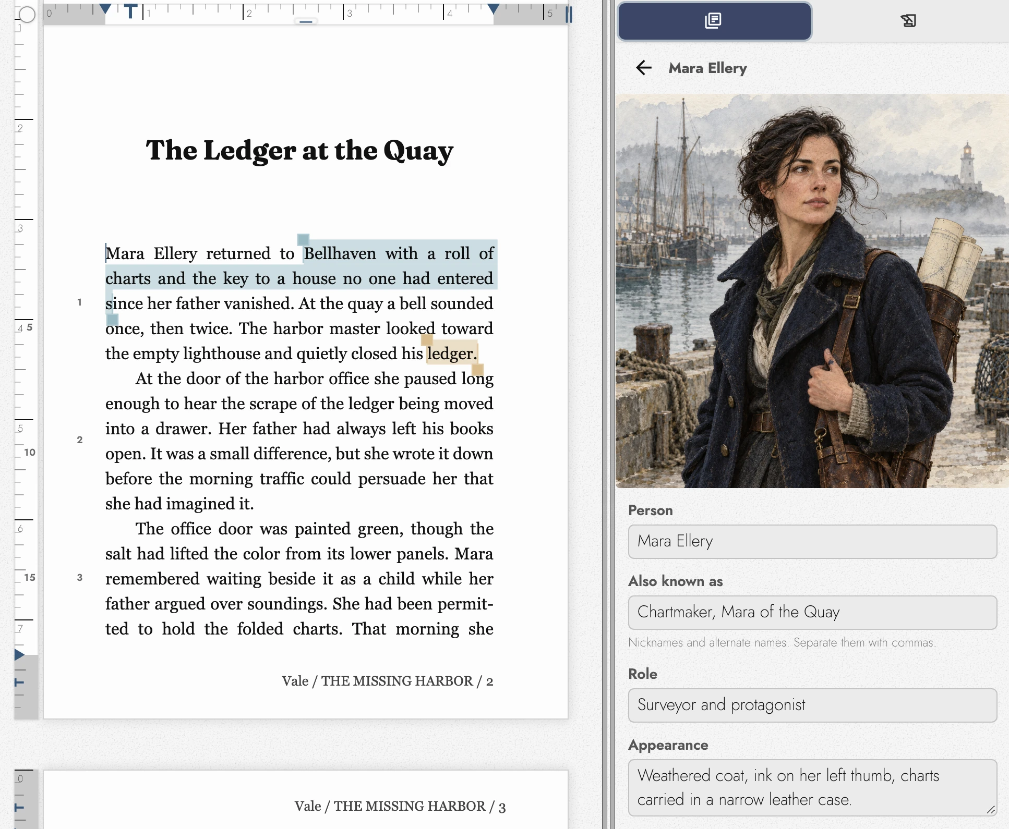Viewport: 1009px width, 829px height.
Task: Click the tan highlight handle below 'ledger.'
Action: click(477, 370)
